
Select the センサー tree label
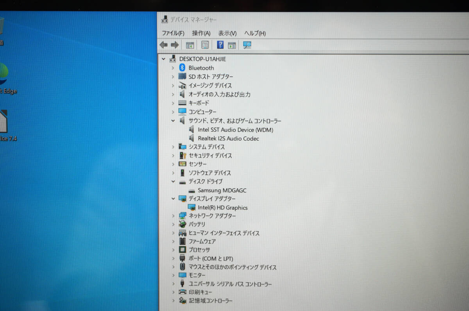(197, 164)
